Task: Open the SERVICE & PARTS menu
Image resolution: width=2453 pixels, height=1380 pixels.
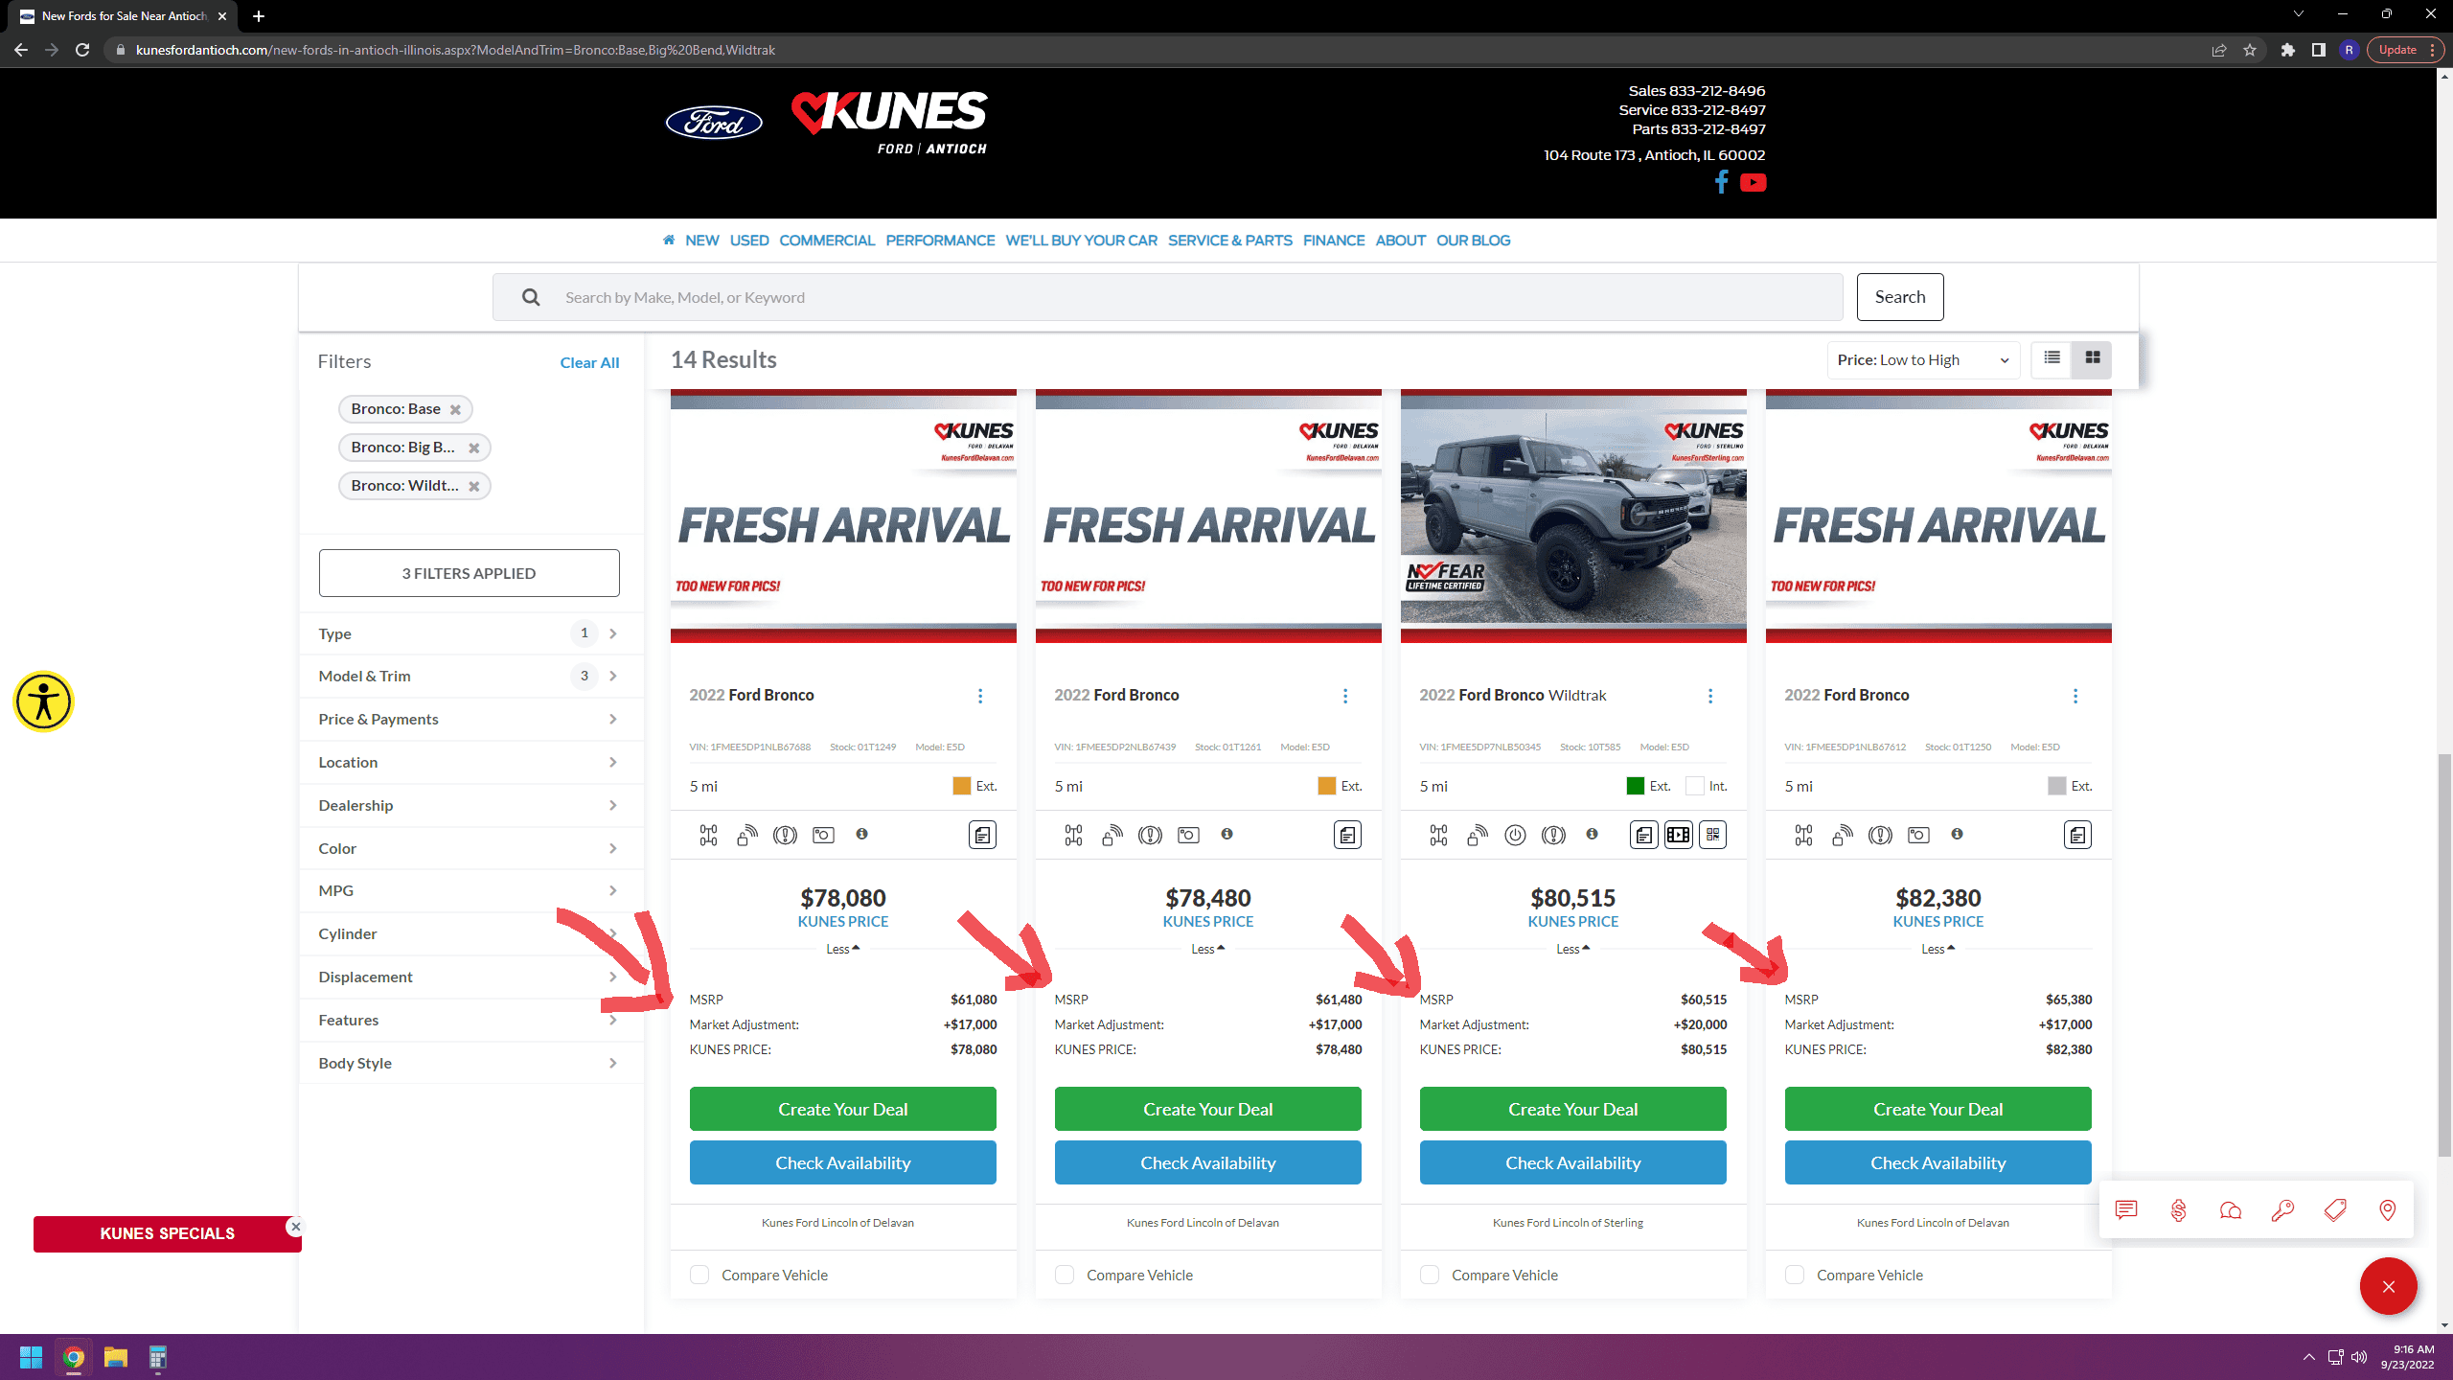Action: click(1230, 240)
